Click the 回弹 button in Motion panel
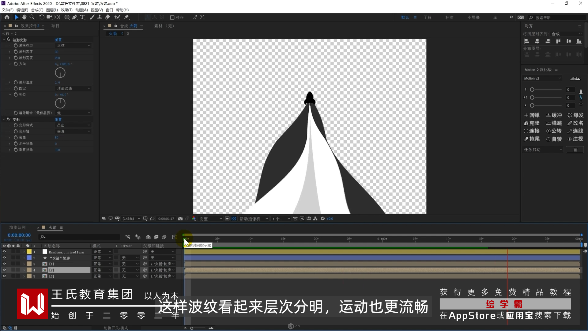 point(532,115)
